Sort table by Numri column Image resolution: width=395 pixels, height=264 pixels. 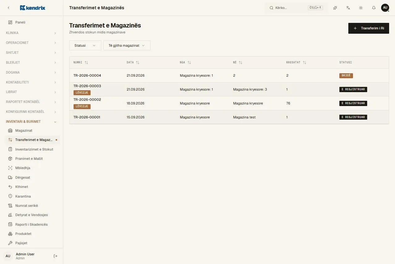(x=81, y=62)
